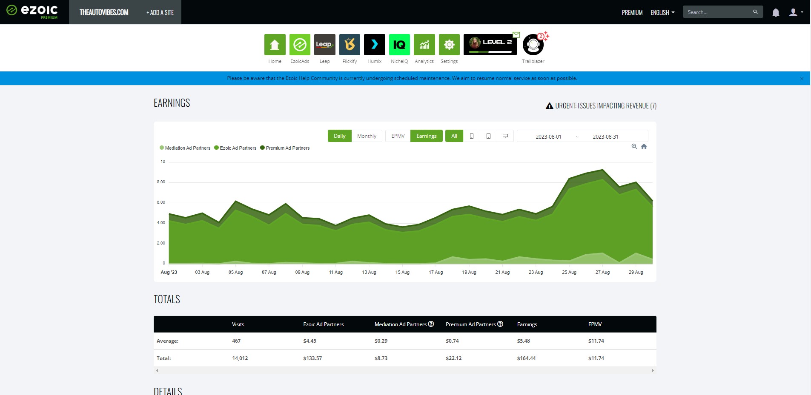Click the EARNINGS section heading
Image resolution: width=811 pixels, height=395 pixels.
[172, 103]
